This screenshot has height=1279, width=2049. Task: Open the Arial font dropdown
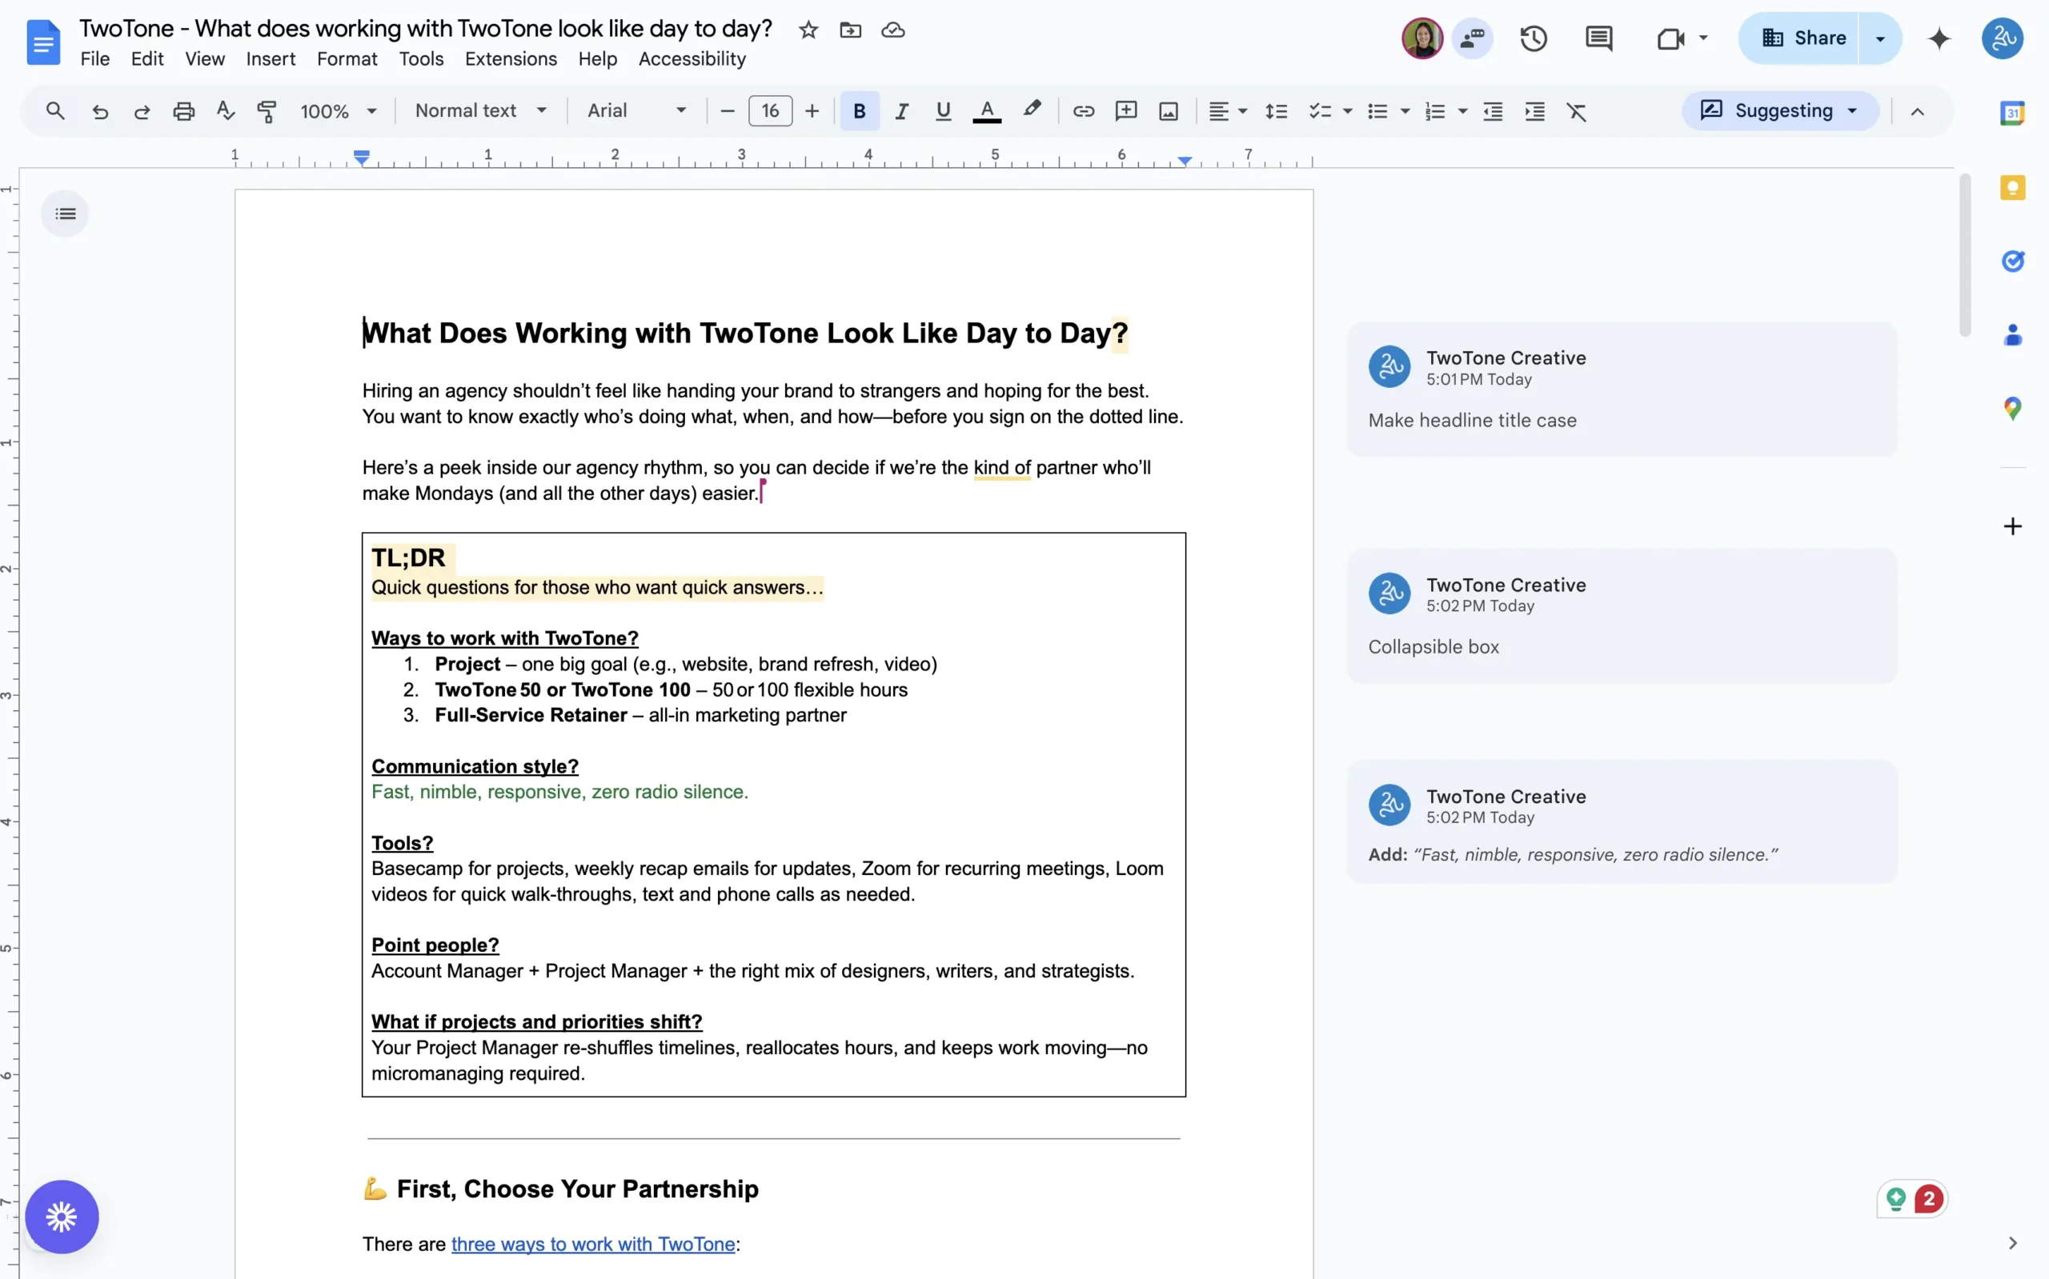(636, 111)
